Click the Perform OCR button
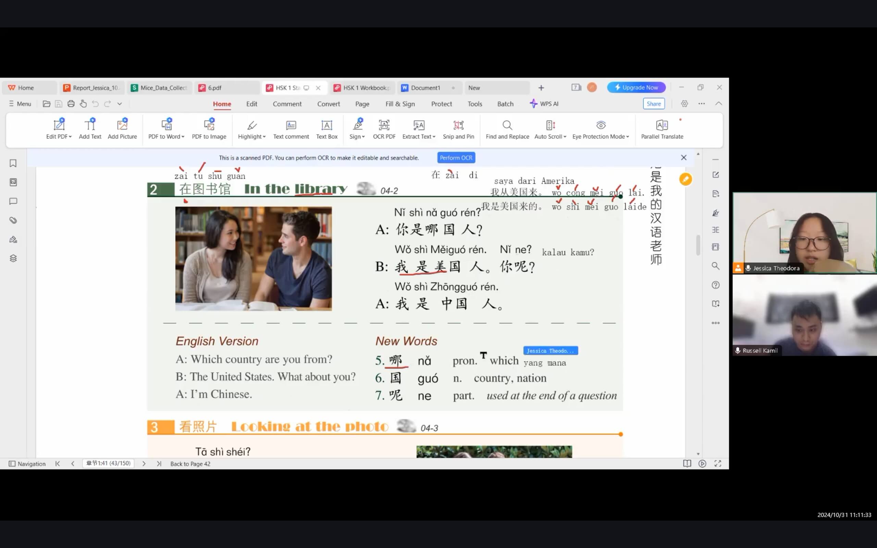Screen dimensions: 877x548 (x=456, y=158)
